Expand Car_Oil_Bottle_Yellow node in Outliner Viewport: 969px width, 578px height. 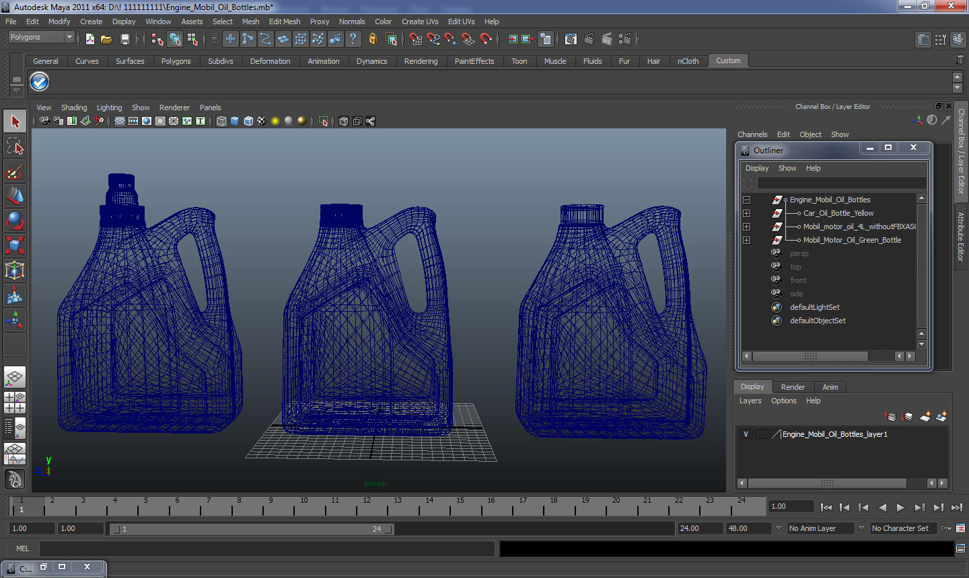746,213
